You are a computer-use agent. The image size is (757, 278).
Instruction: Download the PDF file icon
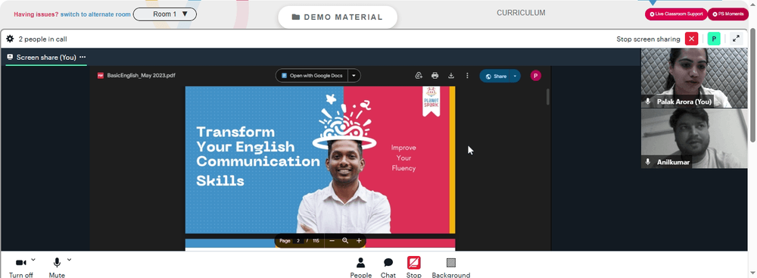tap(451, 76)
